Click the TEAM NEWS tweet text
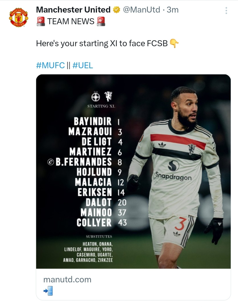 tap(71, 21)
